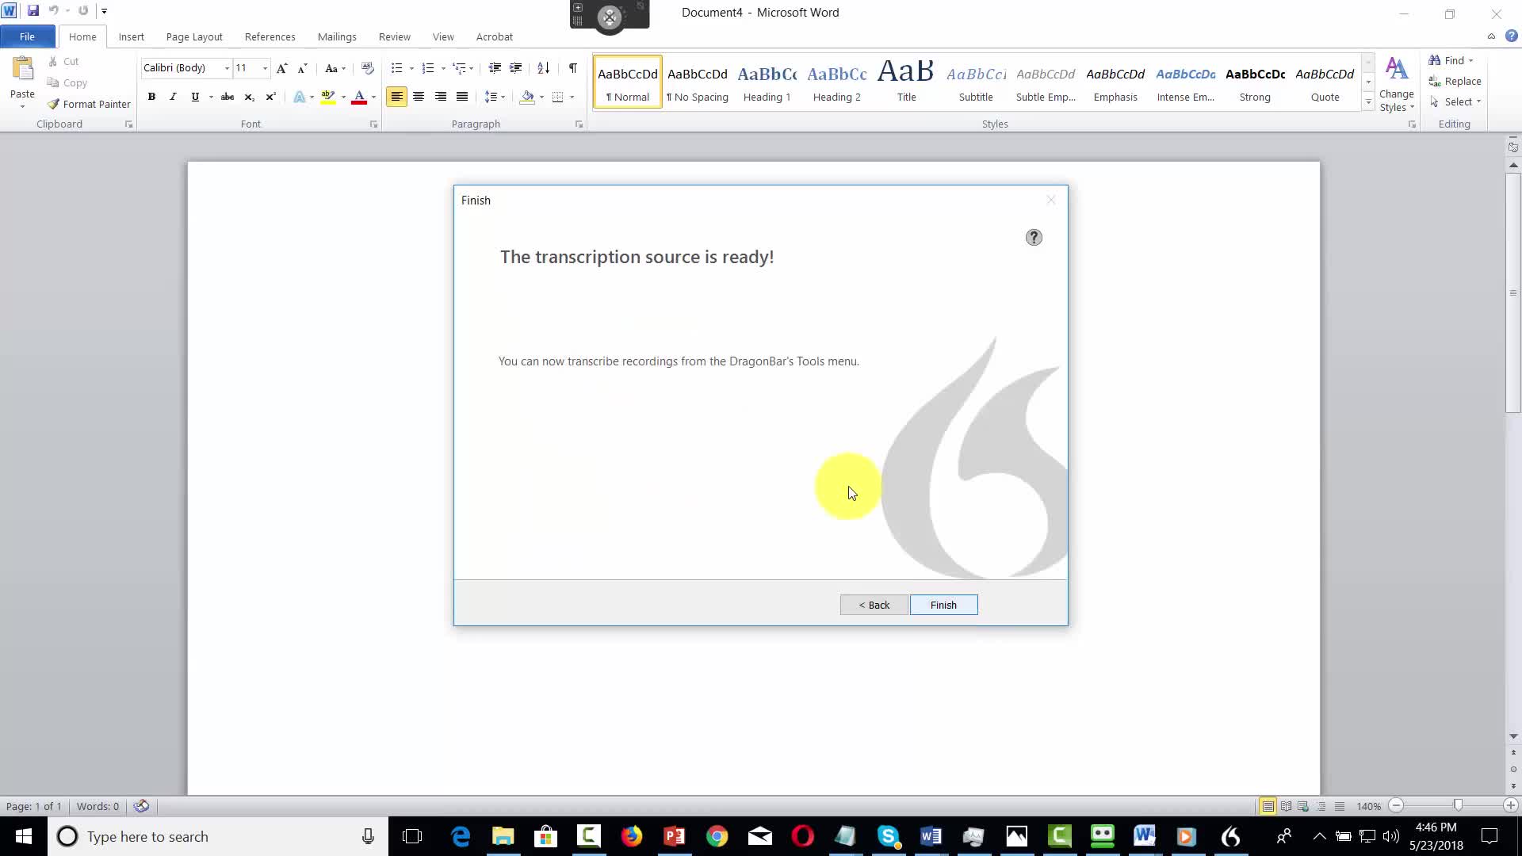Screen dimensions: 1522x856
Task: Open the Font size dropdown
Action: pyautogui.click(x=265, y=68)
